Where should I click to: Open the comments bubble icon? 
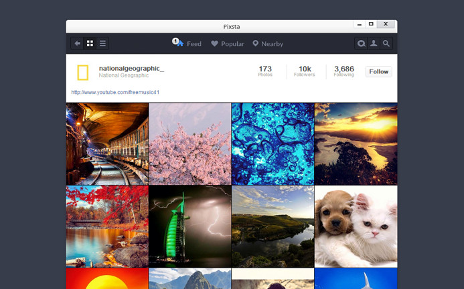click(361, 43)
